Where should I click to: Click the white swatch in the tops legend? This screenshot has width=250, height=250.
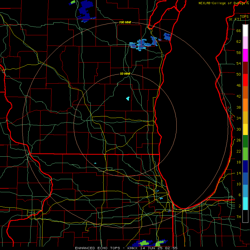tap(245, 31)
